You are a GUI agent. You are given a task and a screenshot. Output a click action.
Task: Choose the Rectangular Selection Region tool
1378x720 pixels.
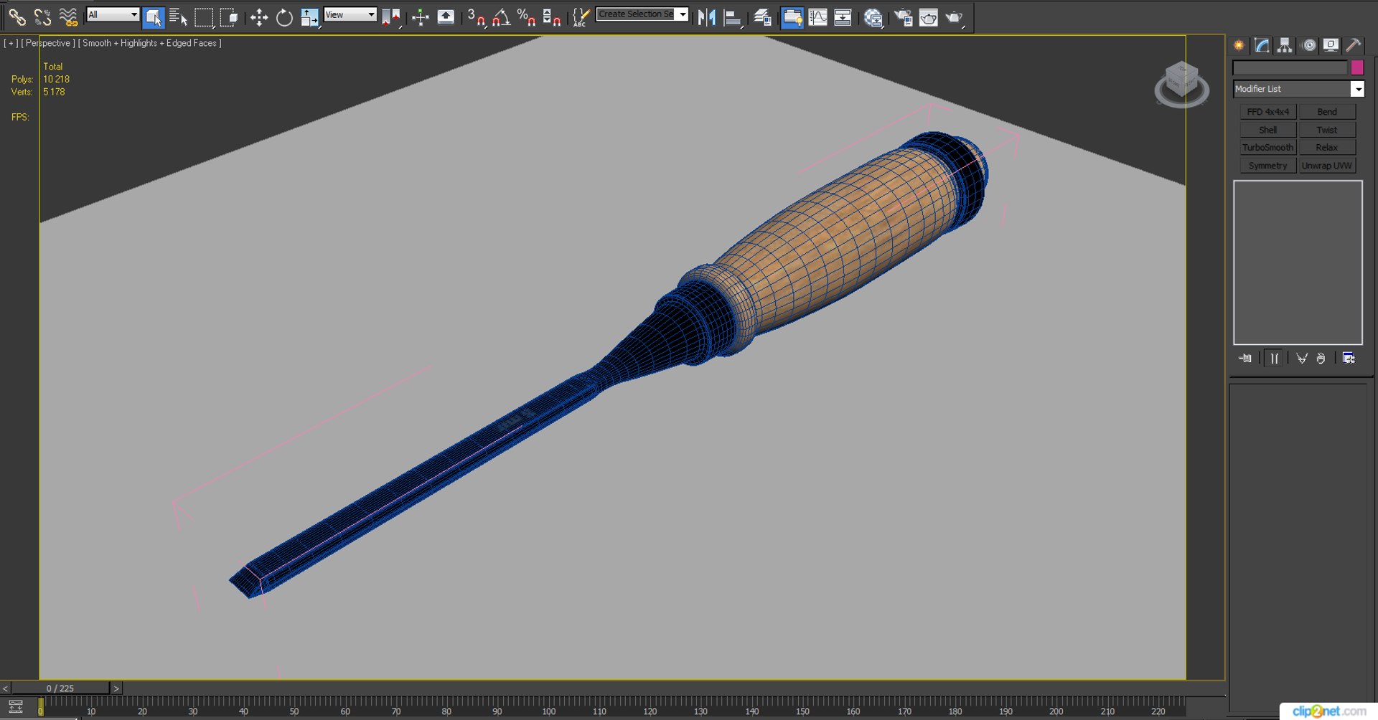coord(204,17)
